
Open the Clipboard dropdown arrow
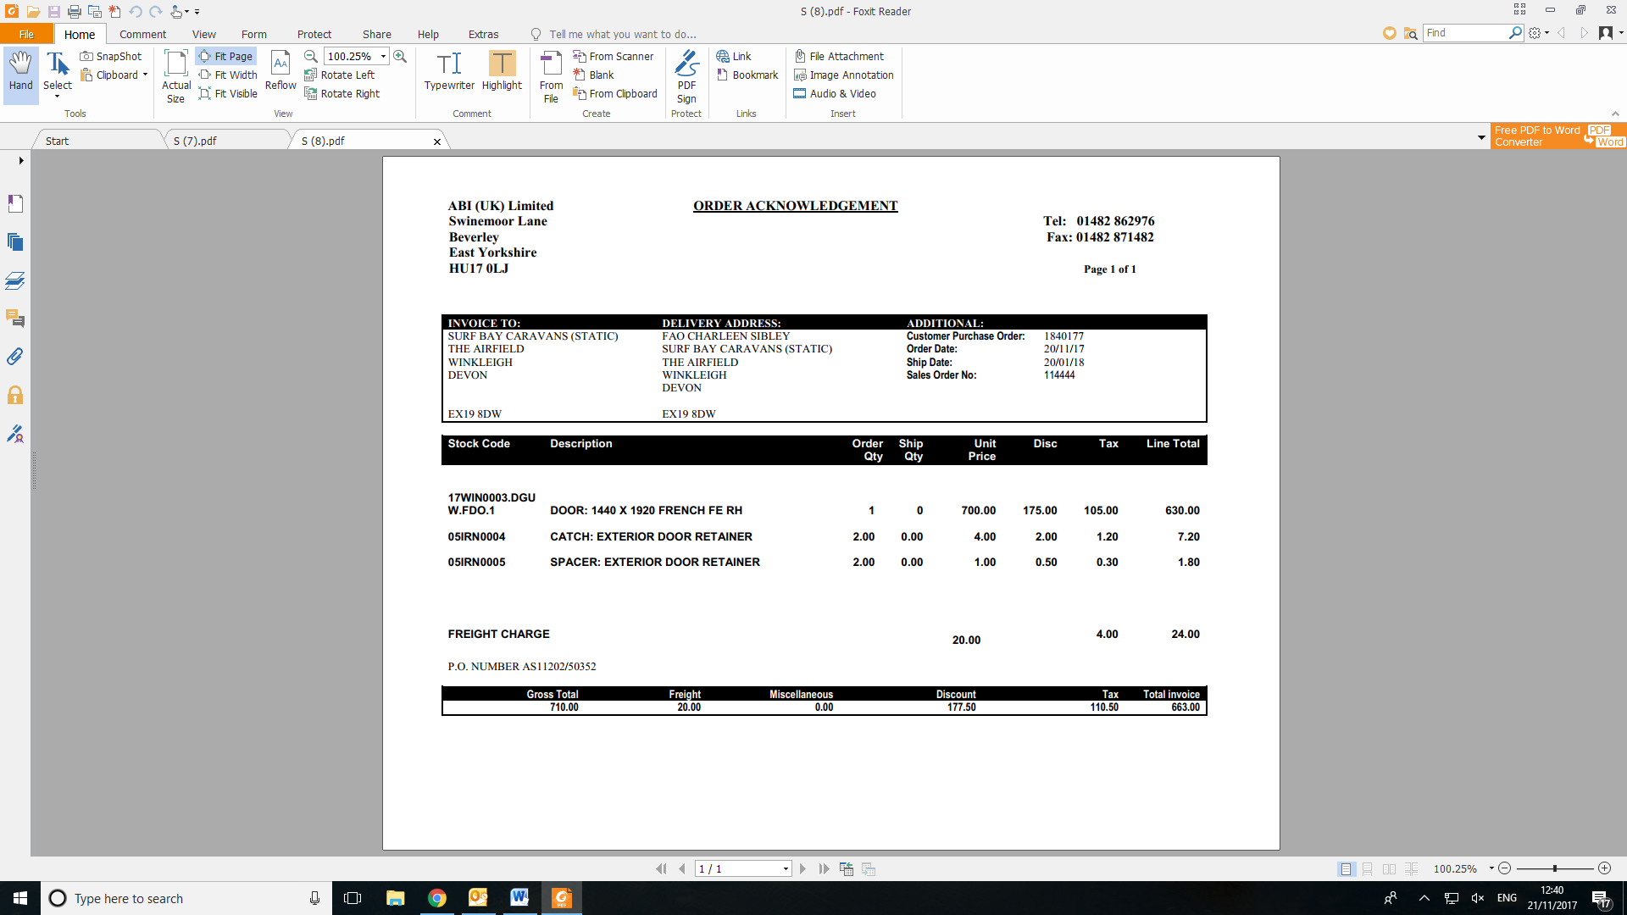pyautogui.click(x=146, y=75)
